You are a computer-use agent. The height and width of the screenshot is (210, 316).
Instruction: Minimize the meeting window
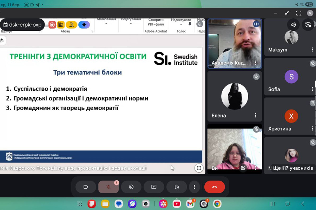[x=276, y=13]
